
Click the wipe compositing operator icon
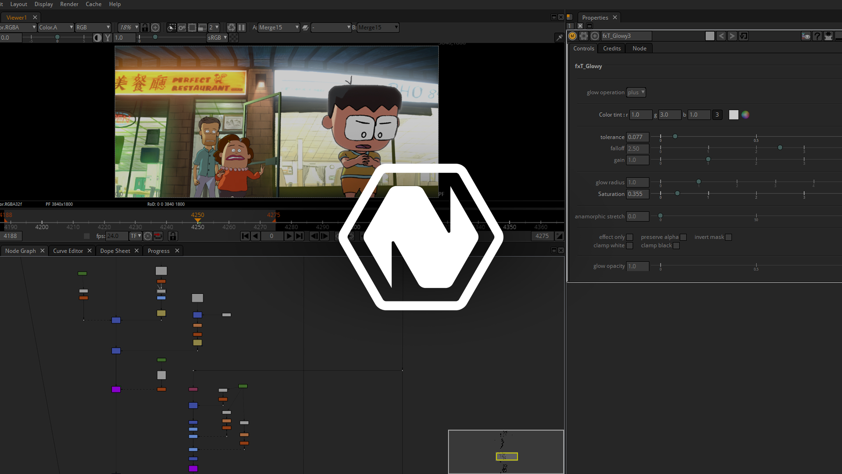click(305, 27)
